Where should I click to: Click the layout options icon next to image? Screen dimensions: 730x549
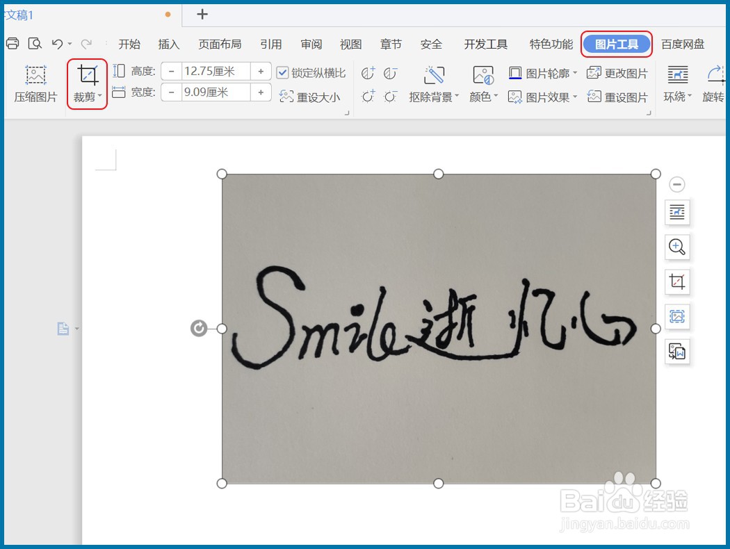677,213
